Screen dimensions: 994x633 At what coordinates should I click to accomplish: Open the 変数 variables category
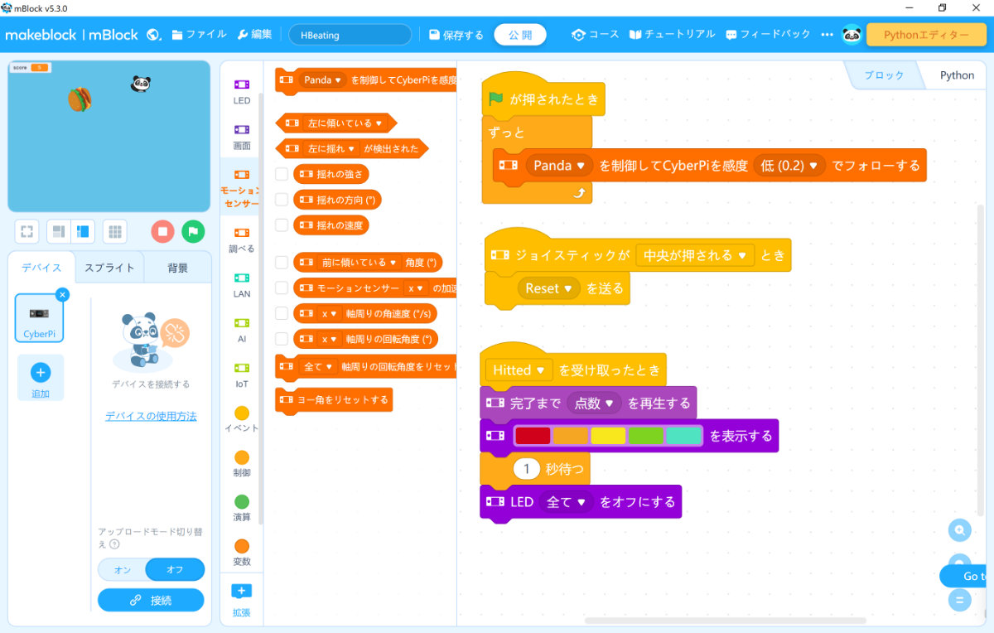(241, 551)
